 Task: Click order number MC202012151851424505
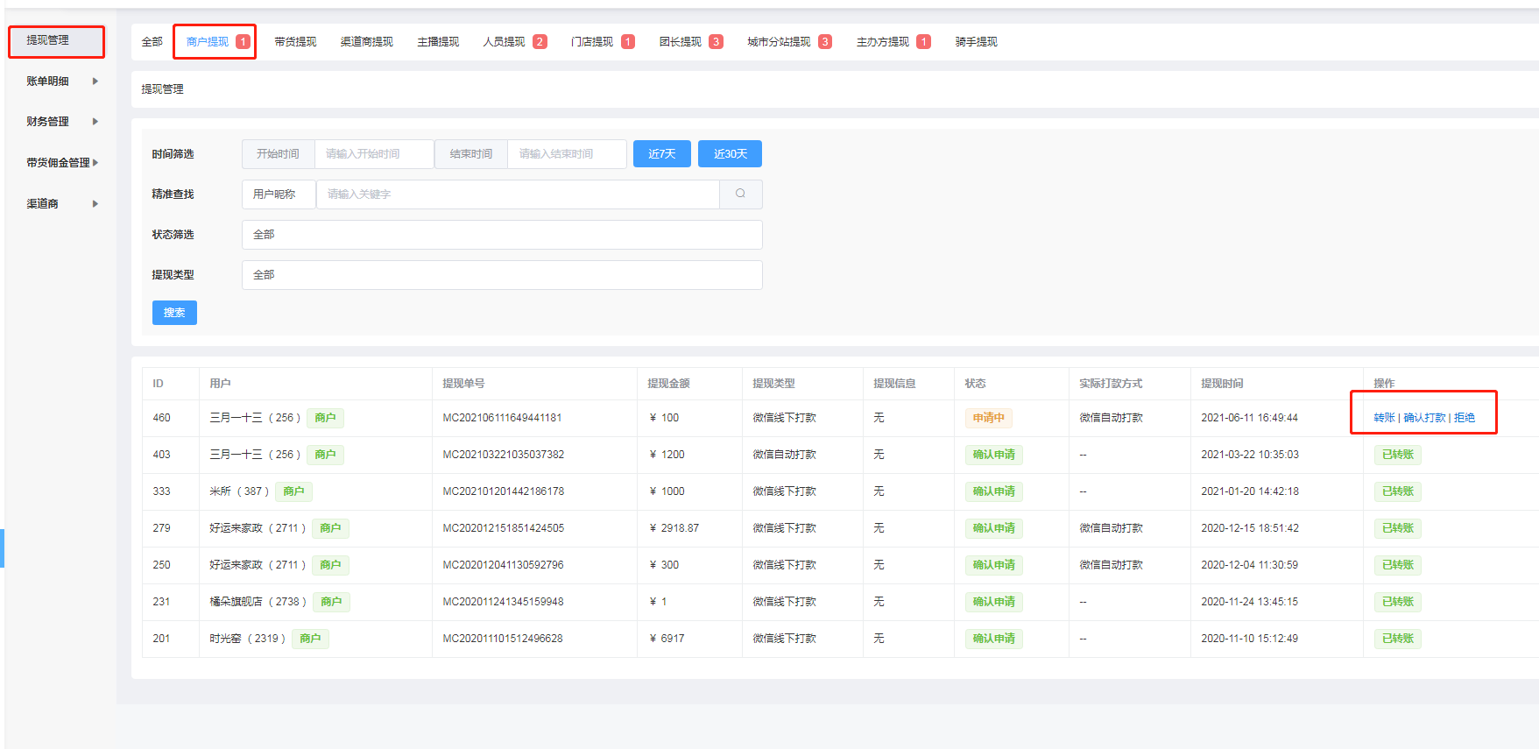pyautogui.click(x=503, y=528)
